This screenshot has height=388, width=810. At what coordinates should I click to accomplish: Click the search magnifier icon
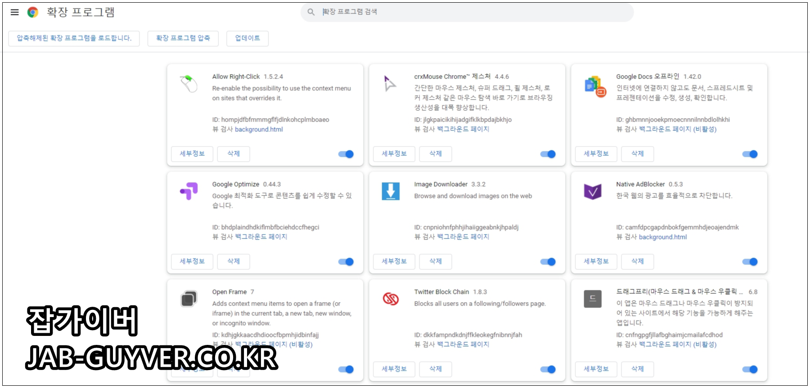click(311, 12)
